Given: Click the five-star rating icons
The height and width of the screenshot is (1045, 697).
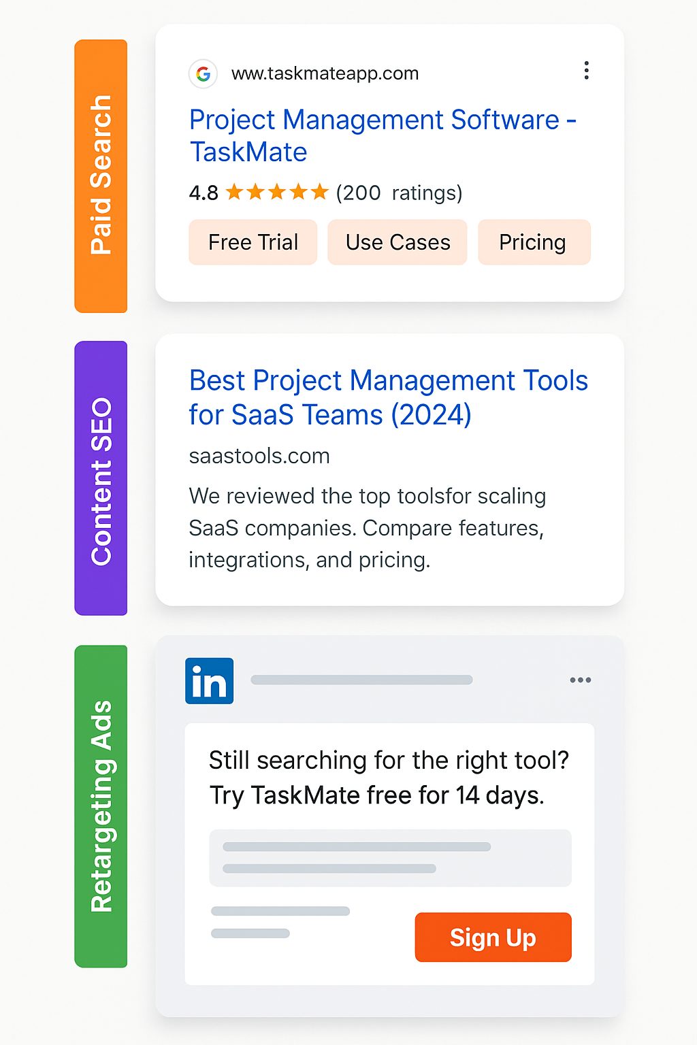Looking at the screenshot, I should point(277,193).
